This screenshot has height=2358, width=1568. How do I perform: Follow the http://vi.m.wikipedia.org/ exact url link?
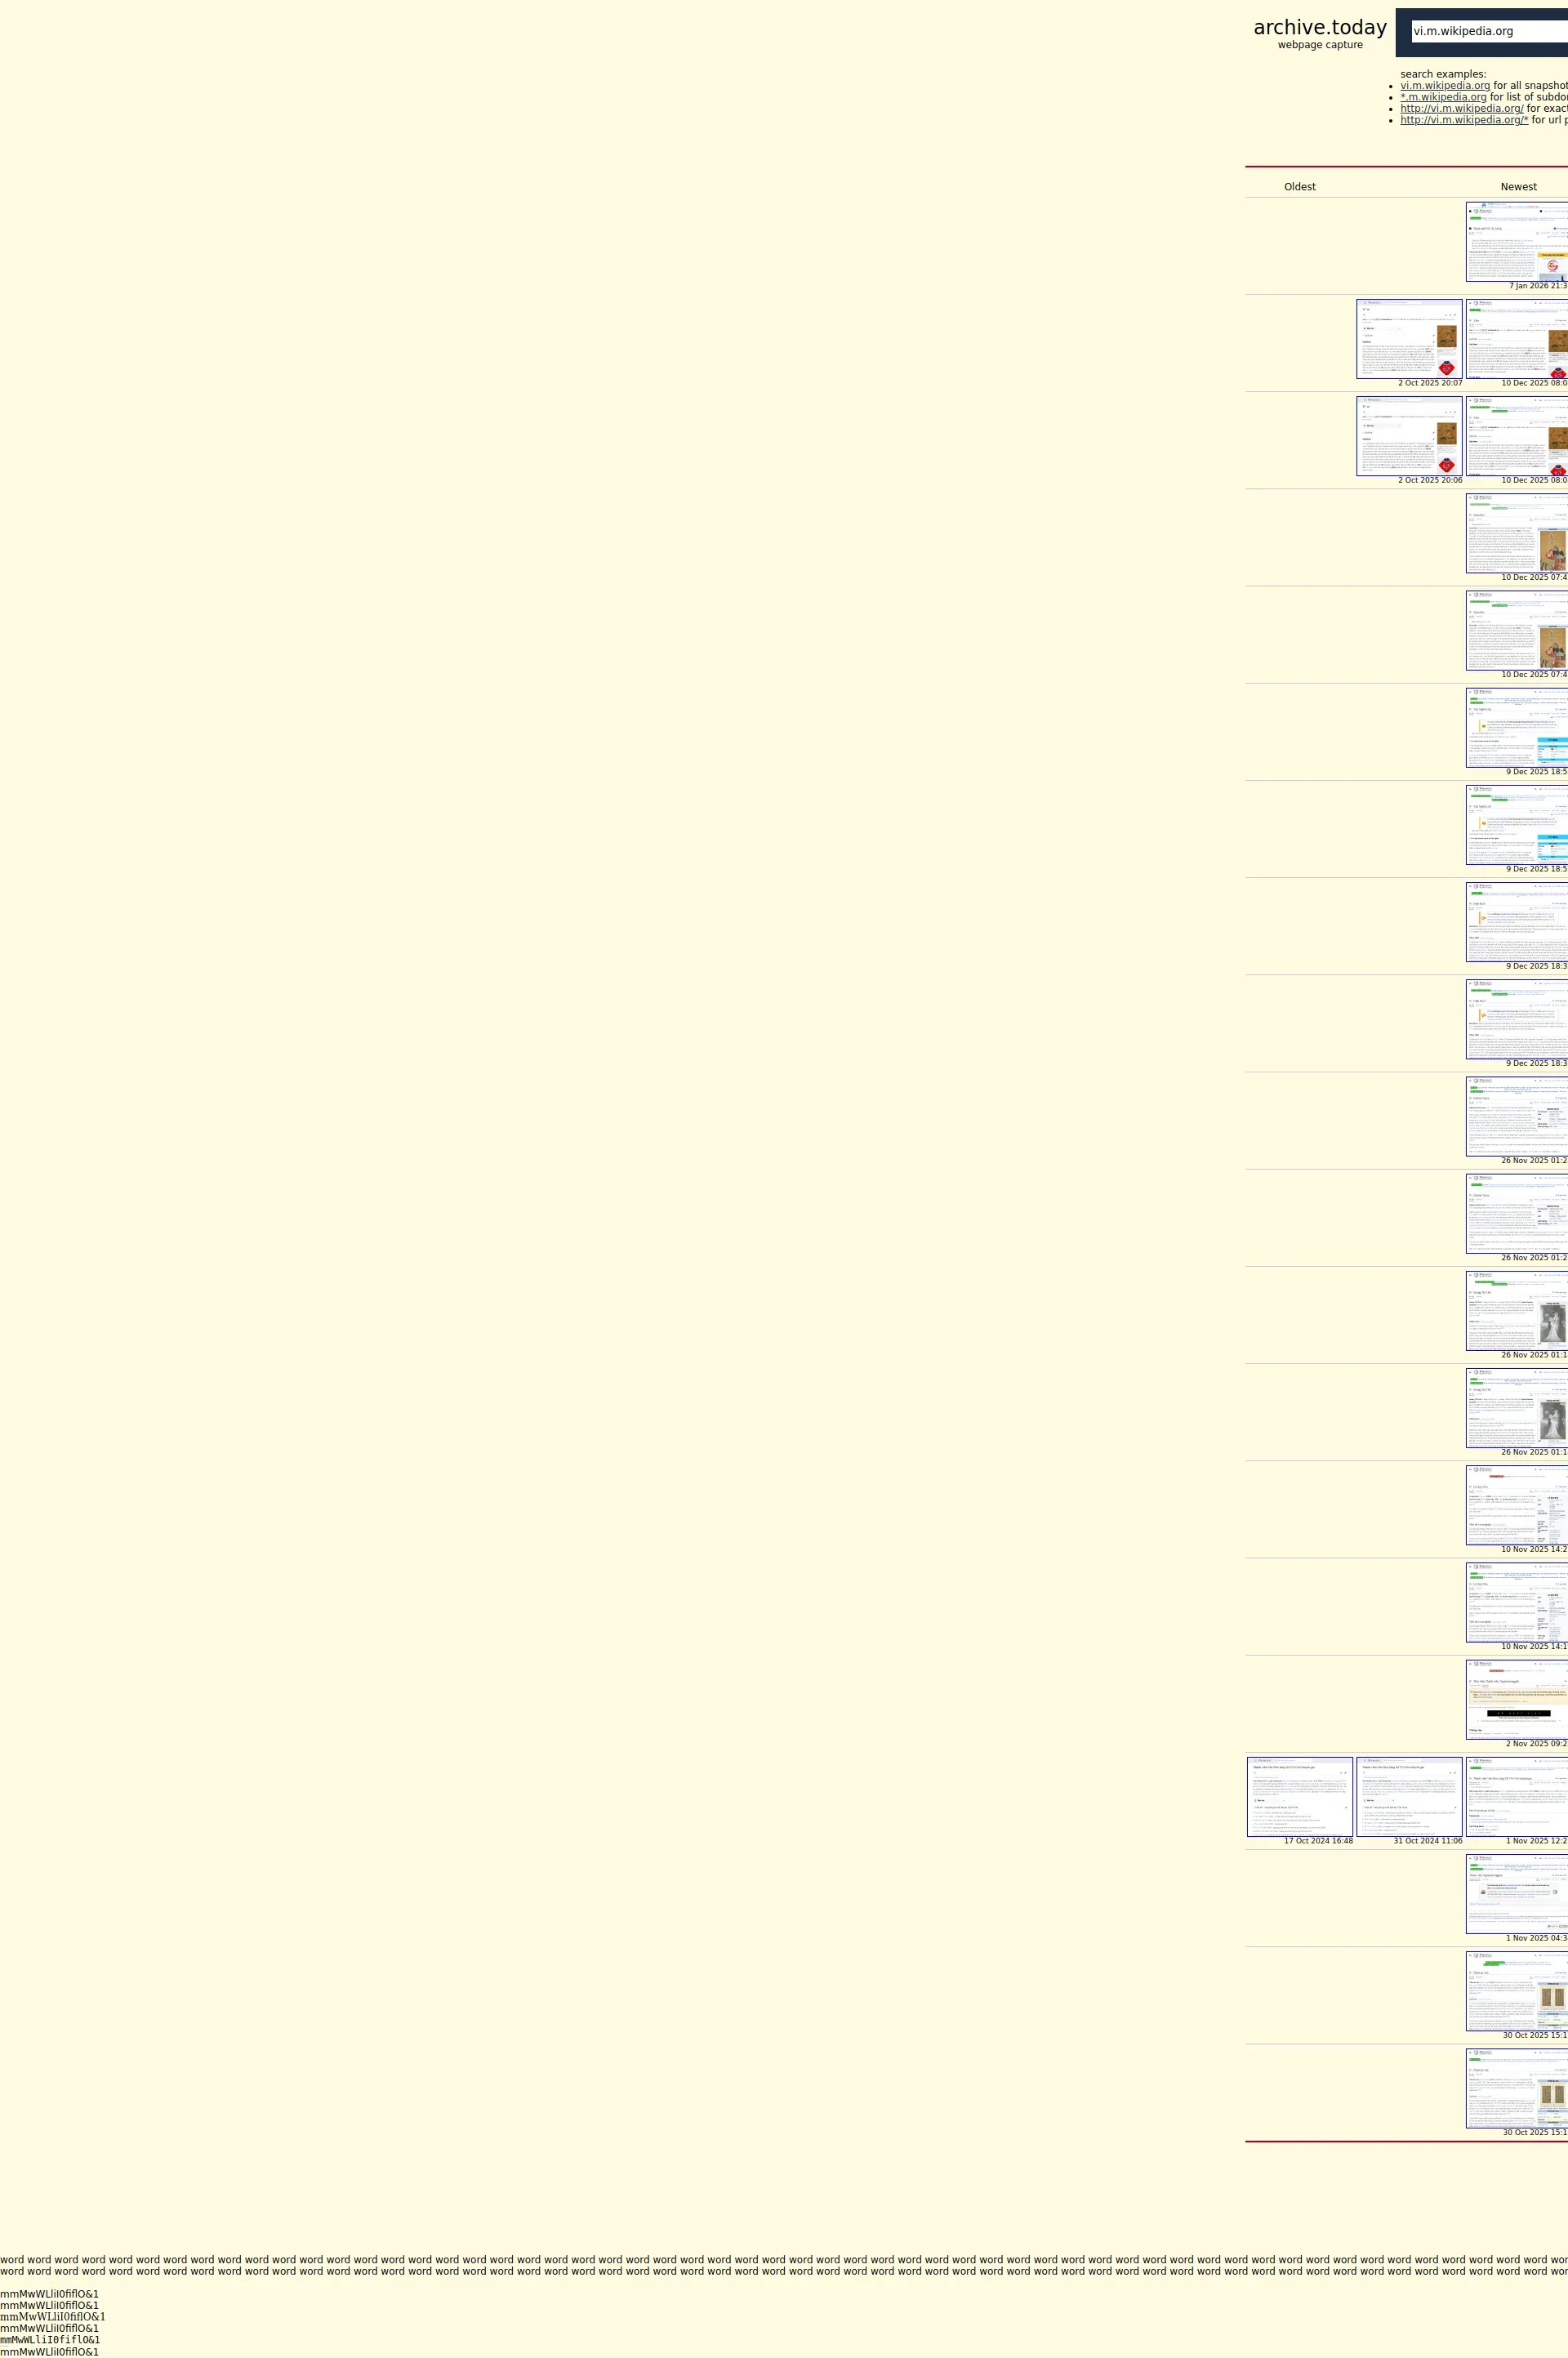click(x=1461, y=109)
